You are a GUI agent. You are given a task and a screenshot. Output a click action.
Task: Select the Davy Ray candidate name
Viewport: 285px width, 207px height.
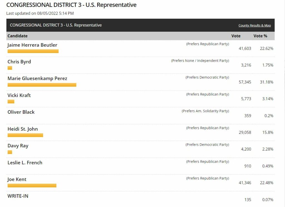[x=18, y=146]
